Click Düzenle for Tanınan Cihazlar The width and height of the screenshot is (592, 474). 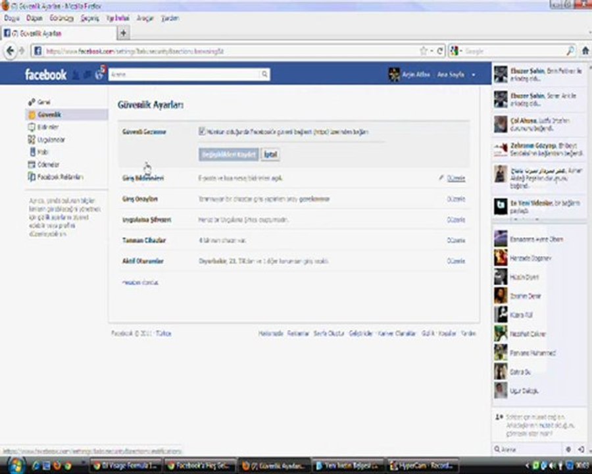[x=456, y=240]
